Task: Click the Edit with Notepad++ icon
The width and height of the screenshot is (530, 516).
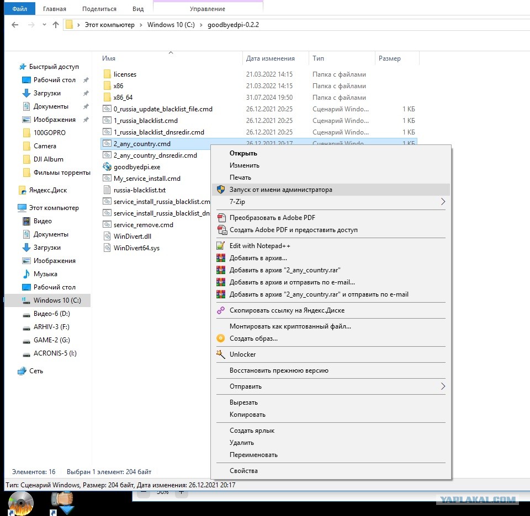Action: (x=221, y=246)
